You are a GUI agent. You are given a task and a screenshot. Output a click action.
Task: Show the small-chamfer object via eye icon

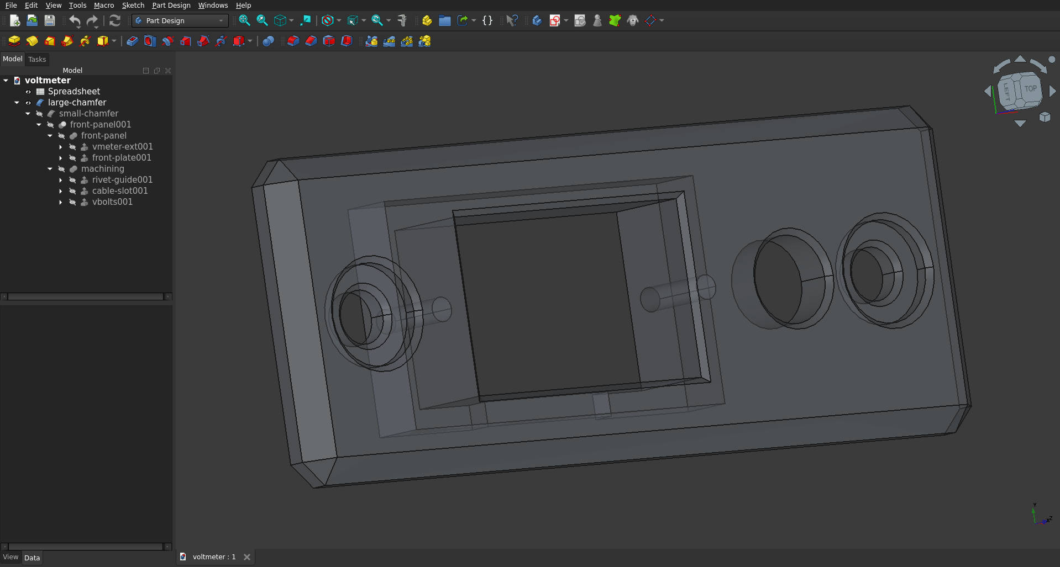pos(39,114)
